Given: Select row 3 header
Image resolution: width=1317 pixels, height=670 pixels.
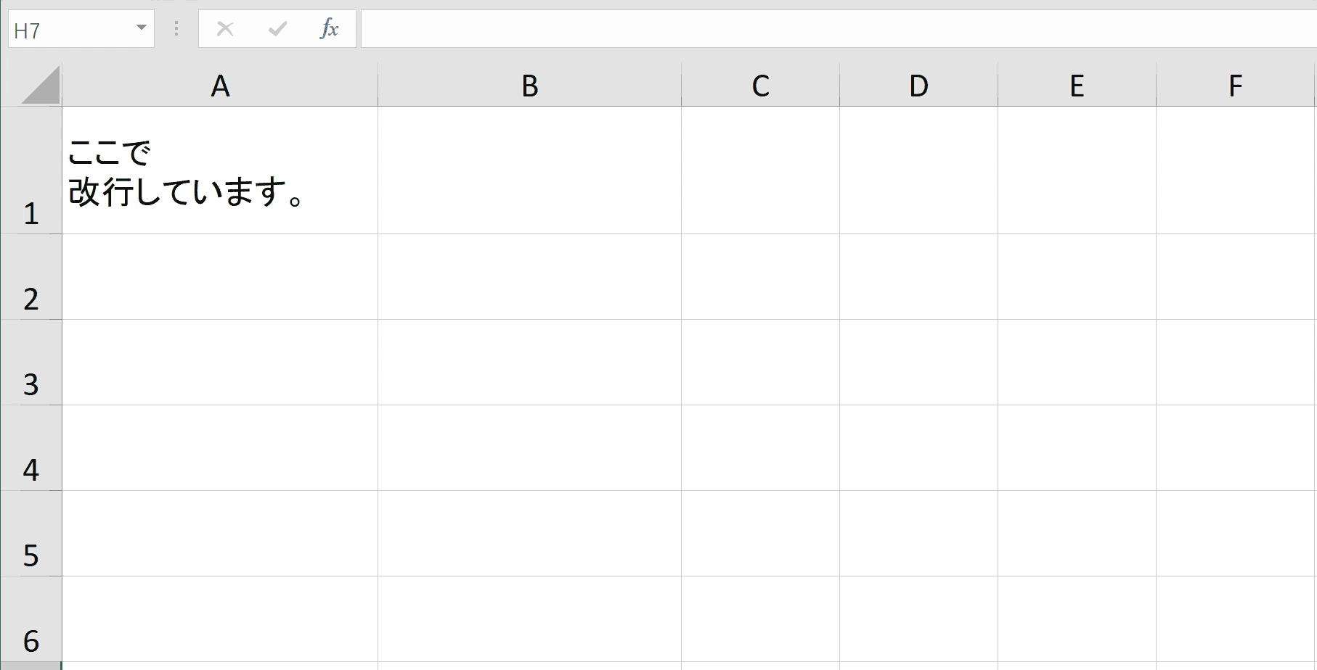Looking at the screenshot, I should pos(30,363).
